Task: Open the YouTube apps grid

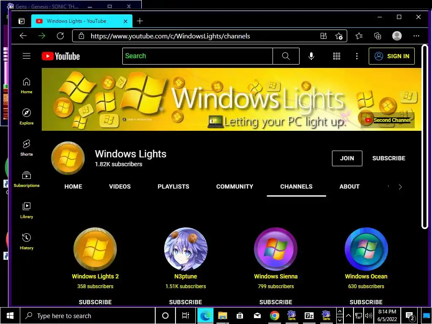Action: click(336, 56)
